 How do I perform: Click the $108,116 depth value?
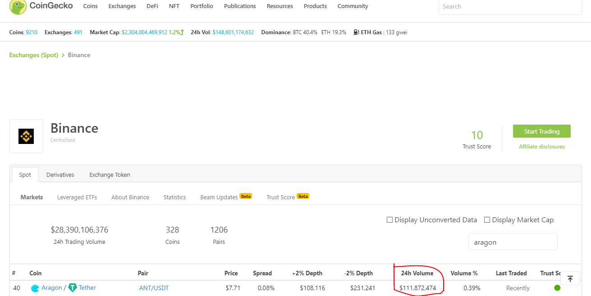[312, 288]
